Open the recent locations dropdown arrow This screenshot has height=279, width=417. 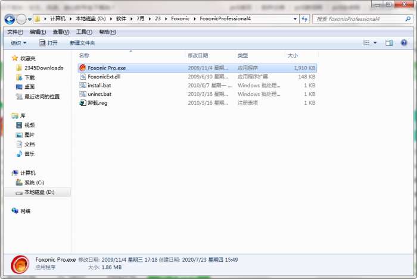pyautogui.click(x=30, y=19)
